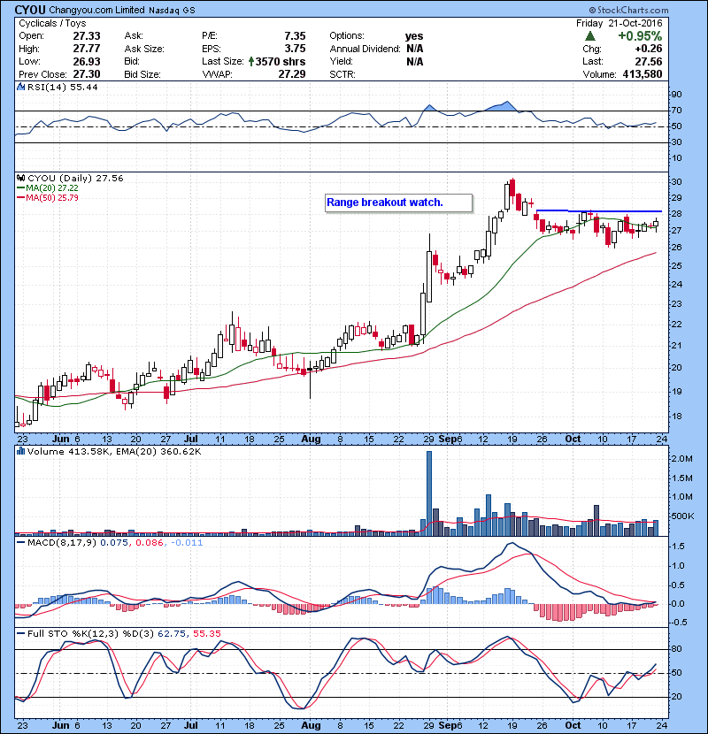Viewport: 708px width, 734px height.
Task: Click the percent change +0.95%
Action: (640, 36)
